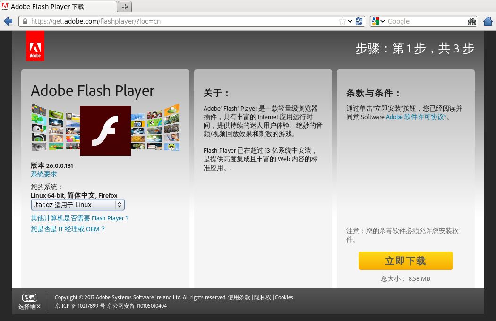Click the Adobe favicon on the tab
Screen dimensions: 496x321
click(5, 6)
